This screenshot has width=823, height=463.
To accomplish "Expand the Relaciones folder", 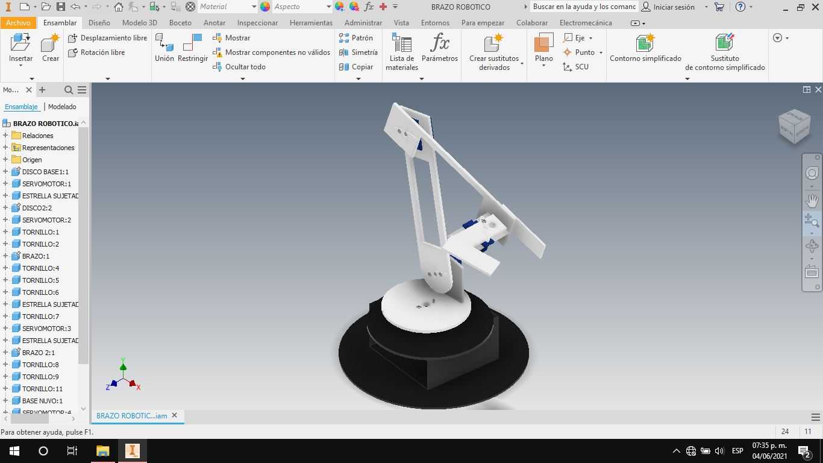I will click(5, 136).
